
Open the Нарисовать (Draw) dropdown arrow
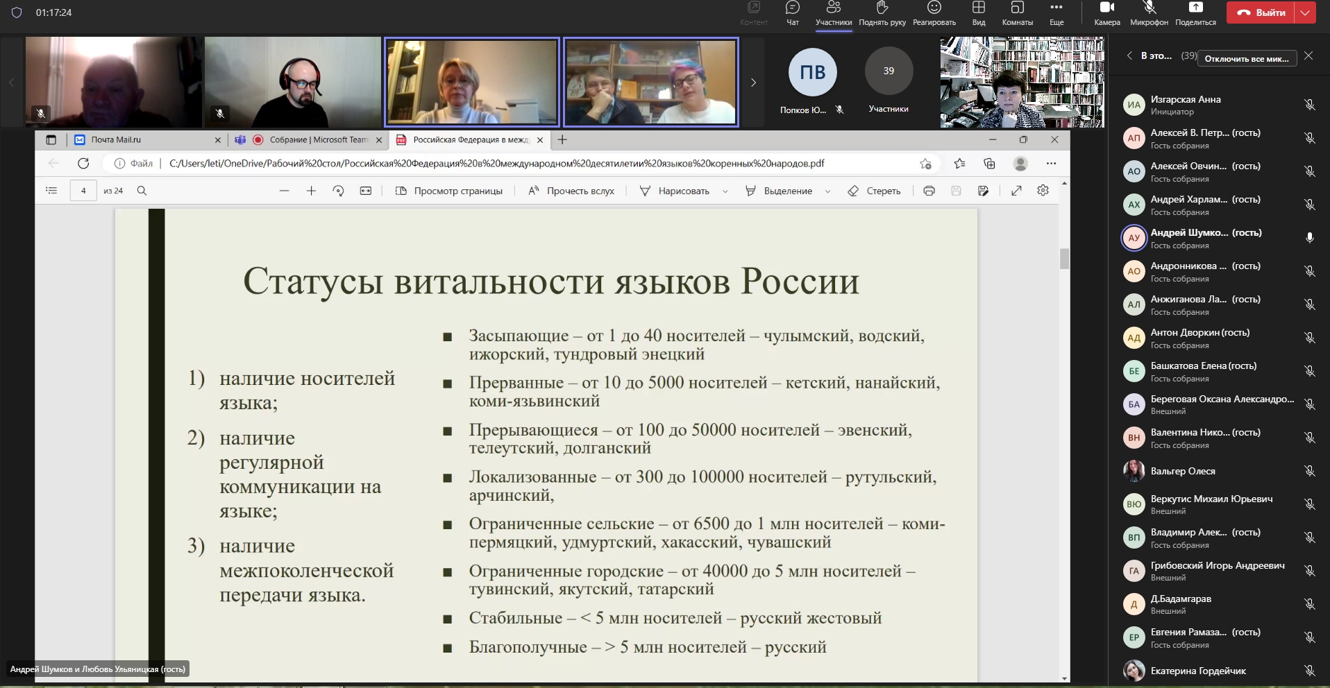coord(725,191)
